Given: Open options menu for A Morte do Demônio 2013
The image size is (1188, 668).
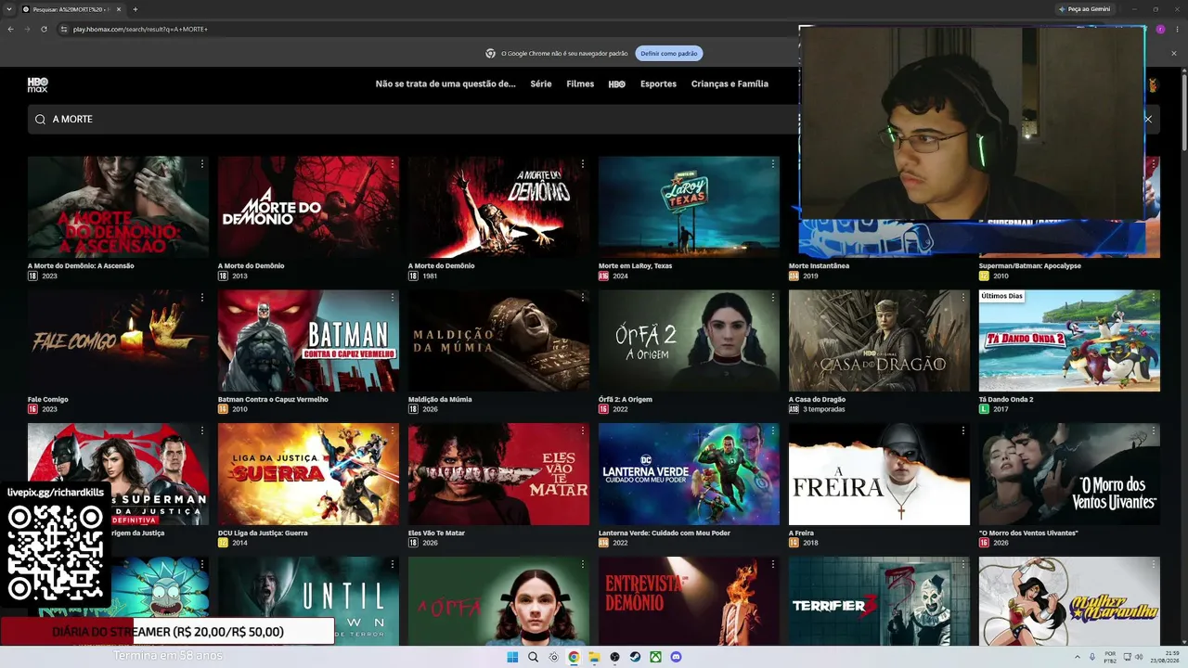Looking at the screenshot, I should pos(393,163).
